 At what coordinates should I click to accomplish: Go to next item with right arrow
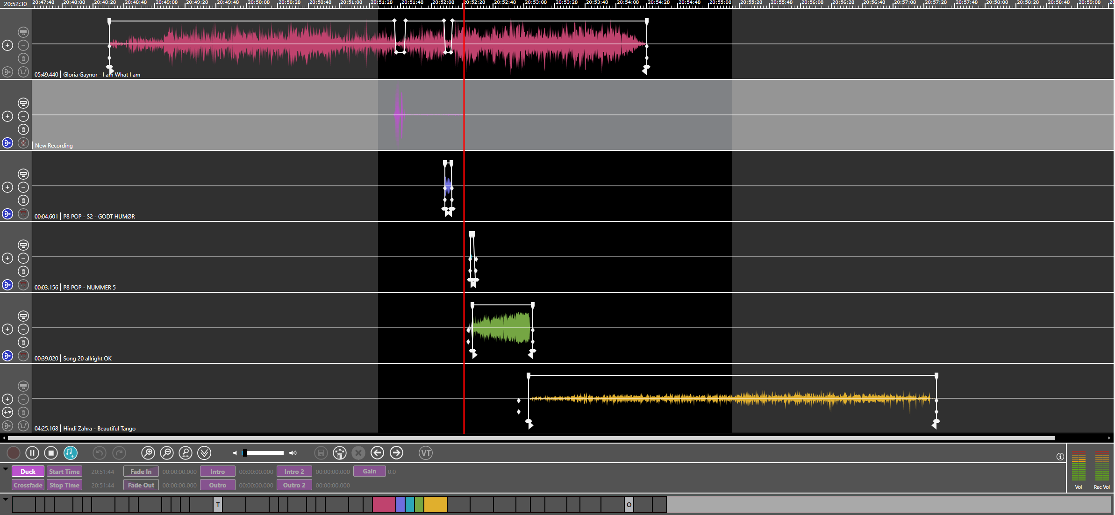pos(396,453)
